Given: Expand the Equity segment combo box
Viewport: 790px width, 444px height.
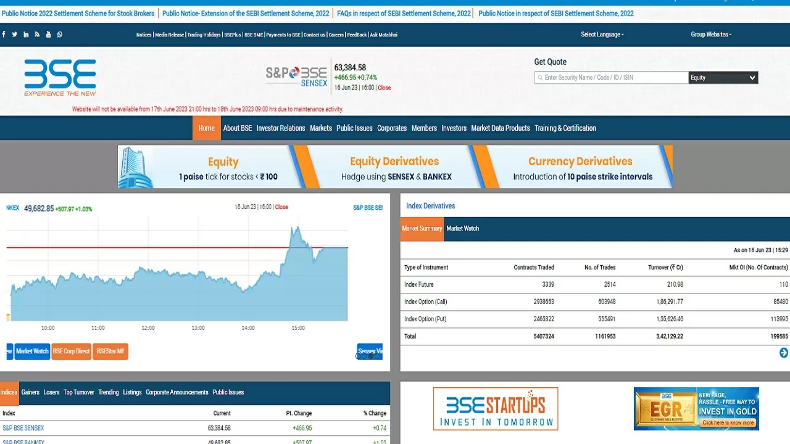Looking at the screenshot, I should click(723, 78).
